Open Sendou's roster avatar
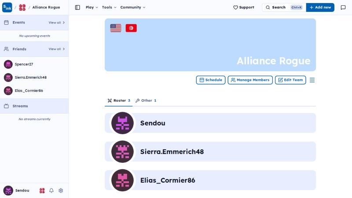This screenshot has width=352, height=198. click(x=122, y=123)
